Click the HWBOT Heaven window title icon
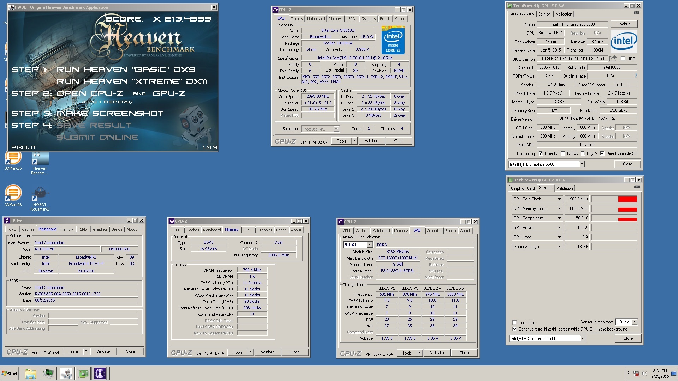 coord(11,7)
